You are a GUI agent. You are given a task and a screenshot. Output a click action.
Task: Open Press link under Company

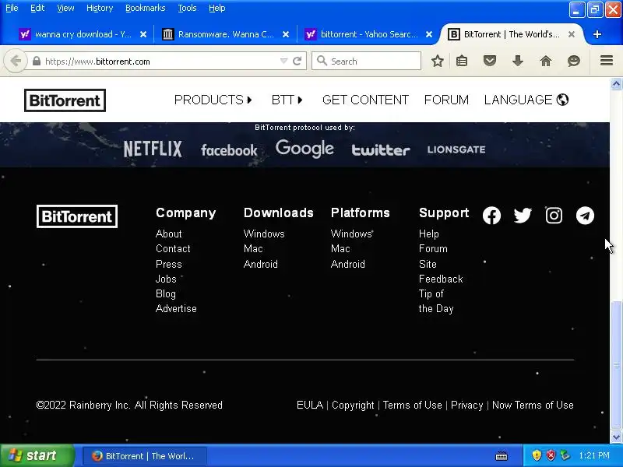click(x=168, y=264)
